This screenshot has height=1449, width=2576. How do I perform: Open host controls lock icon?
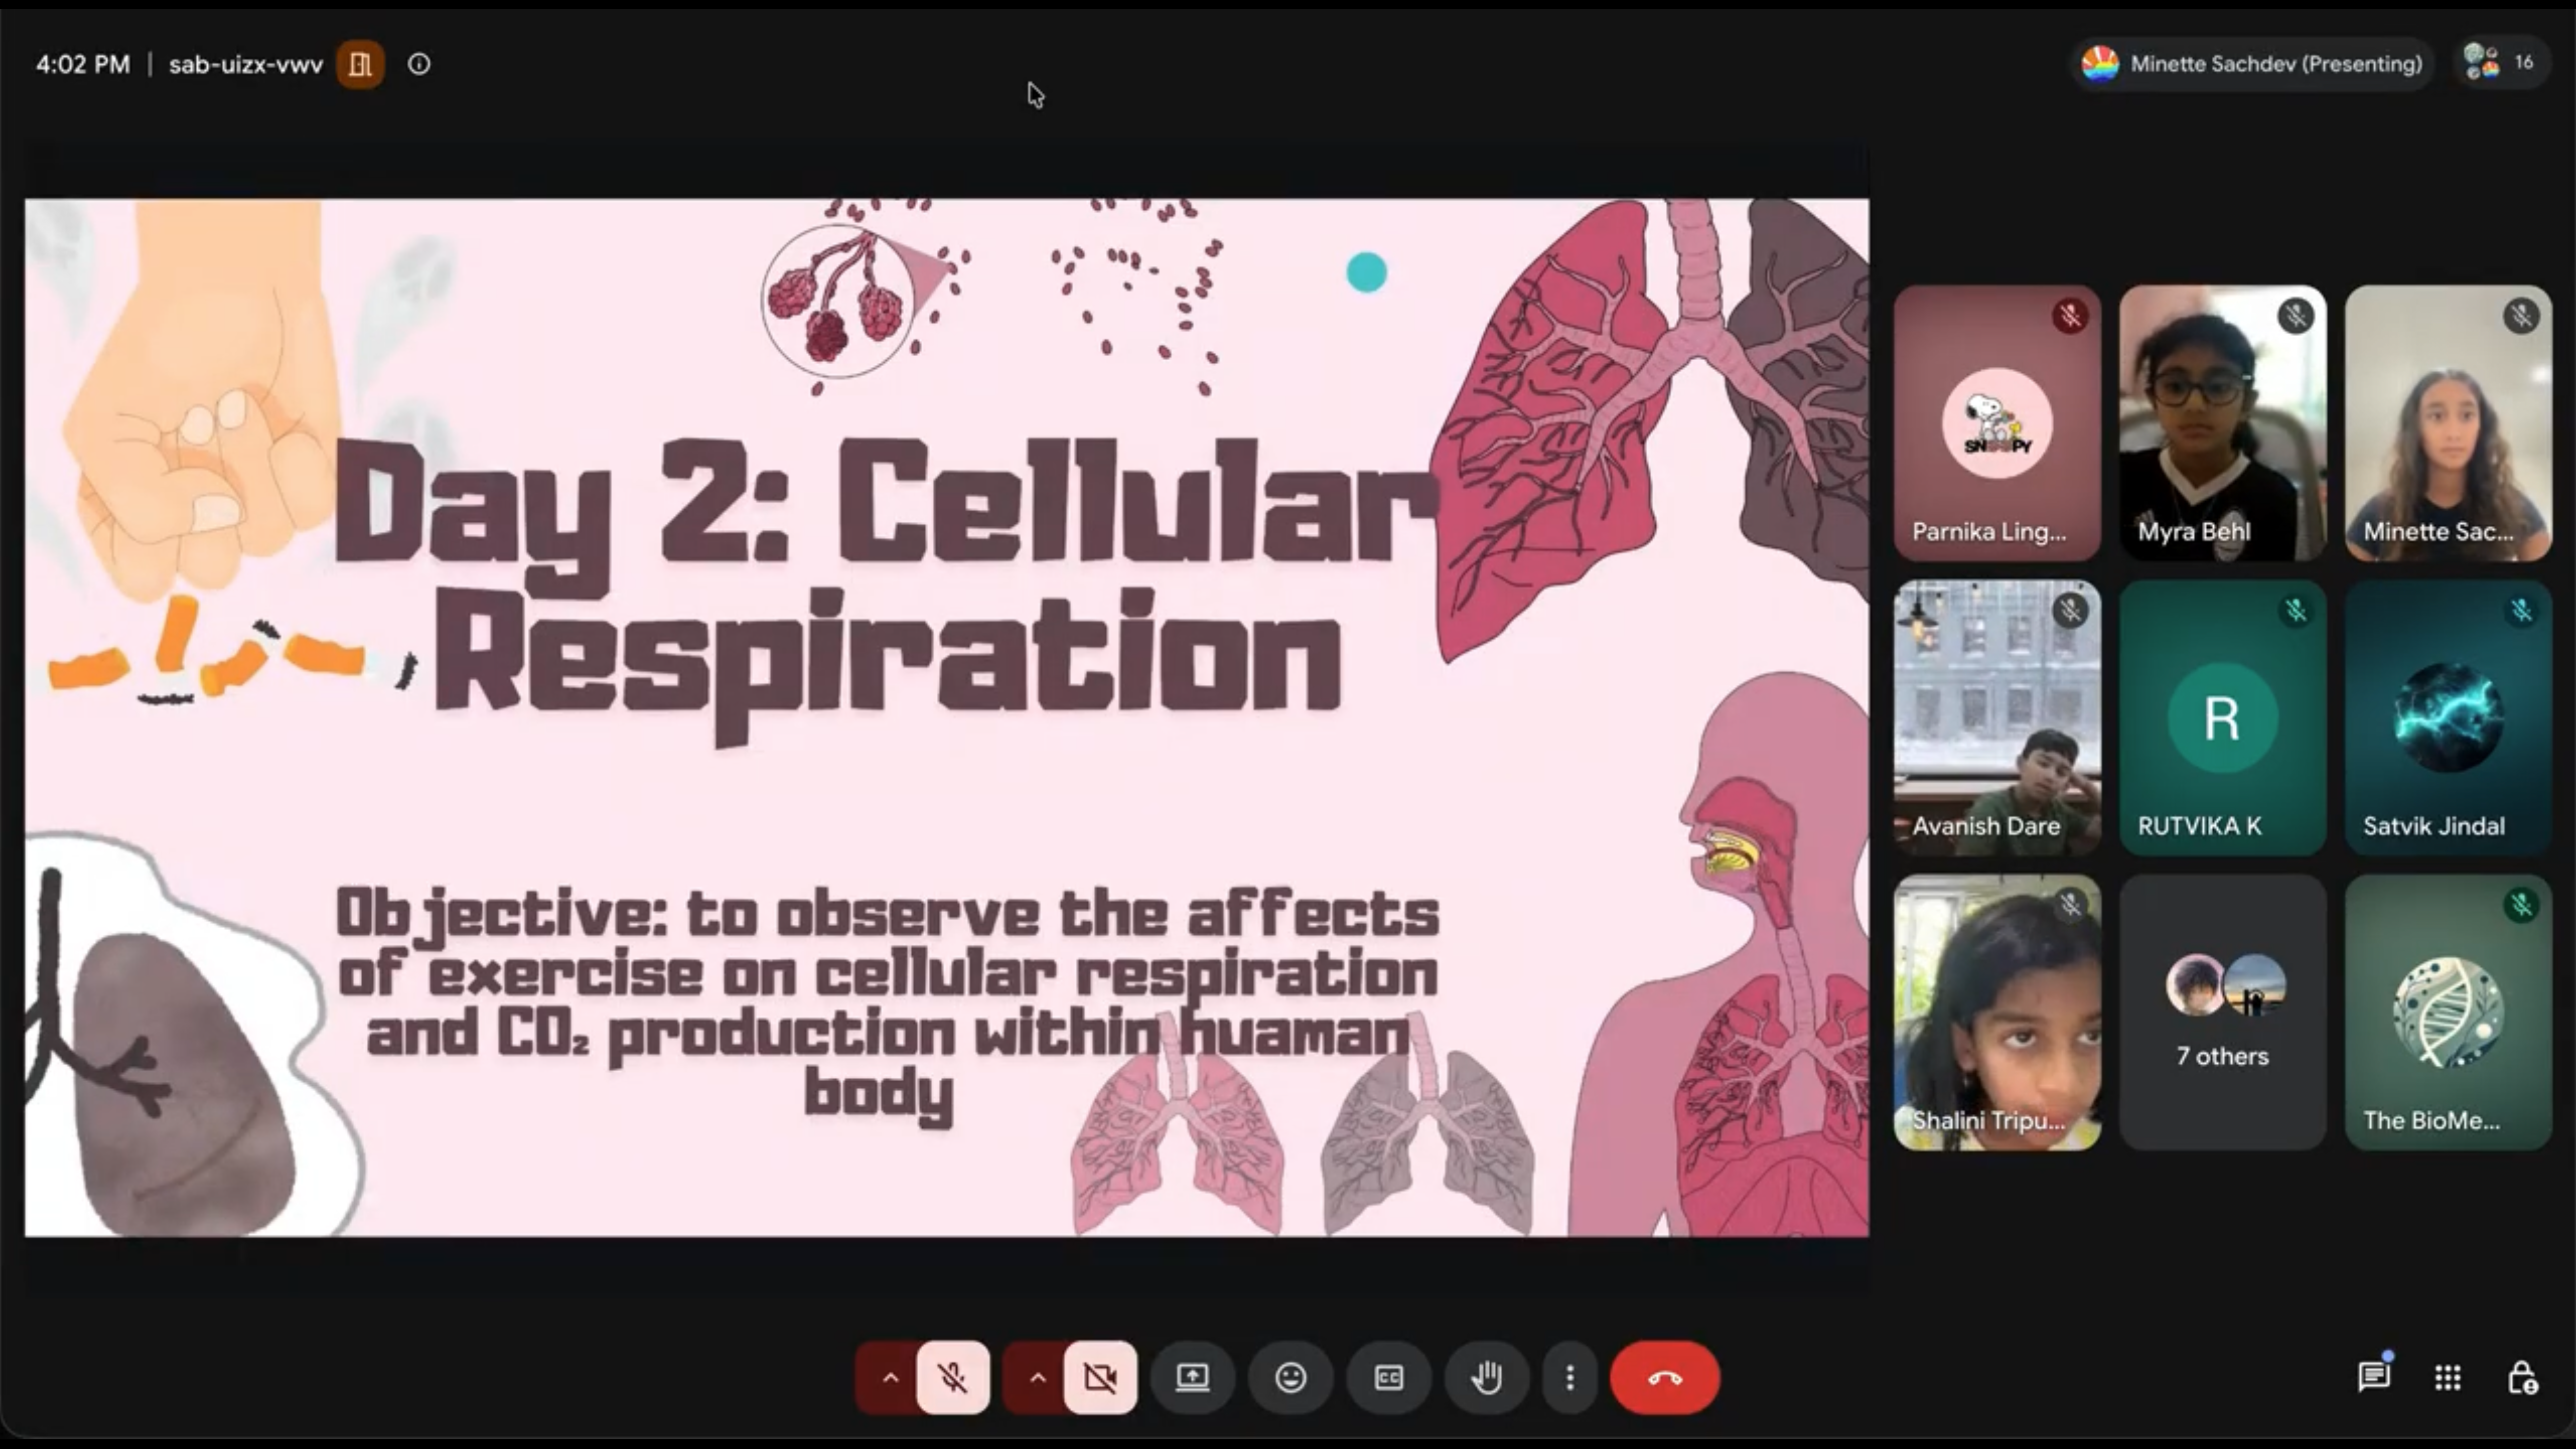[2522, 1377]
